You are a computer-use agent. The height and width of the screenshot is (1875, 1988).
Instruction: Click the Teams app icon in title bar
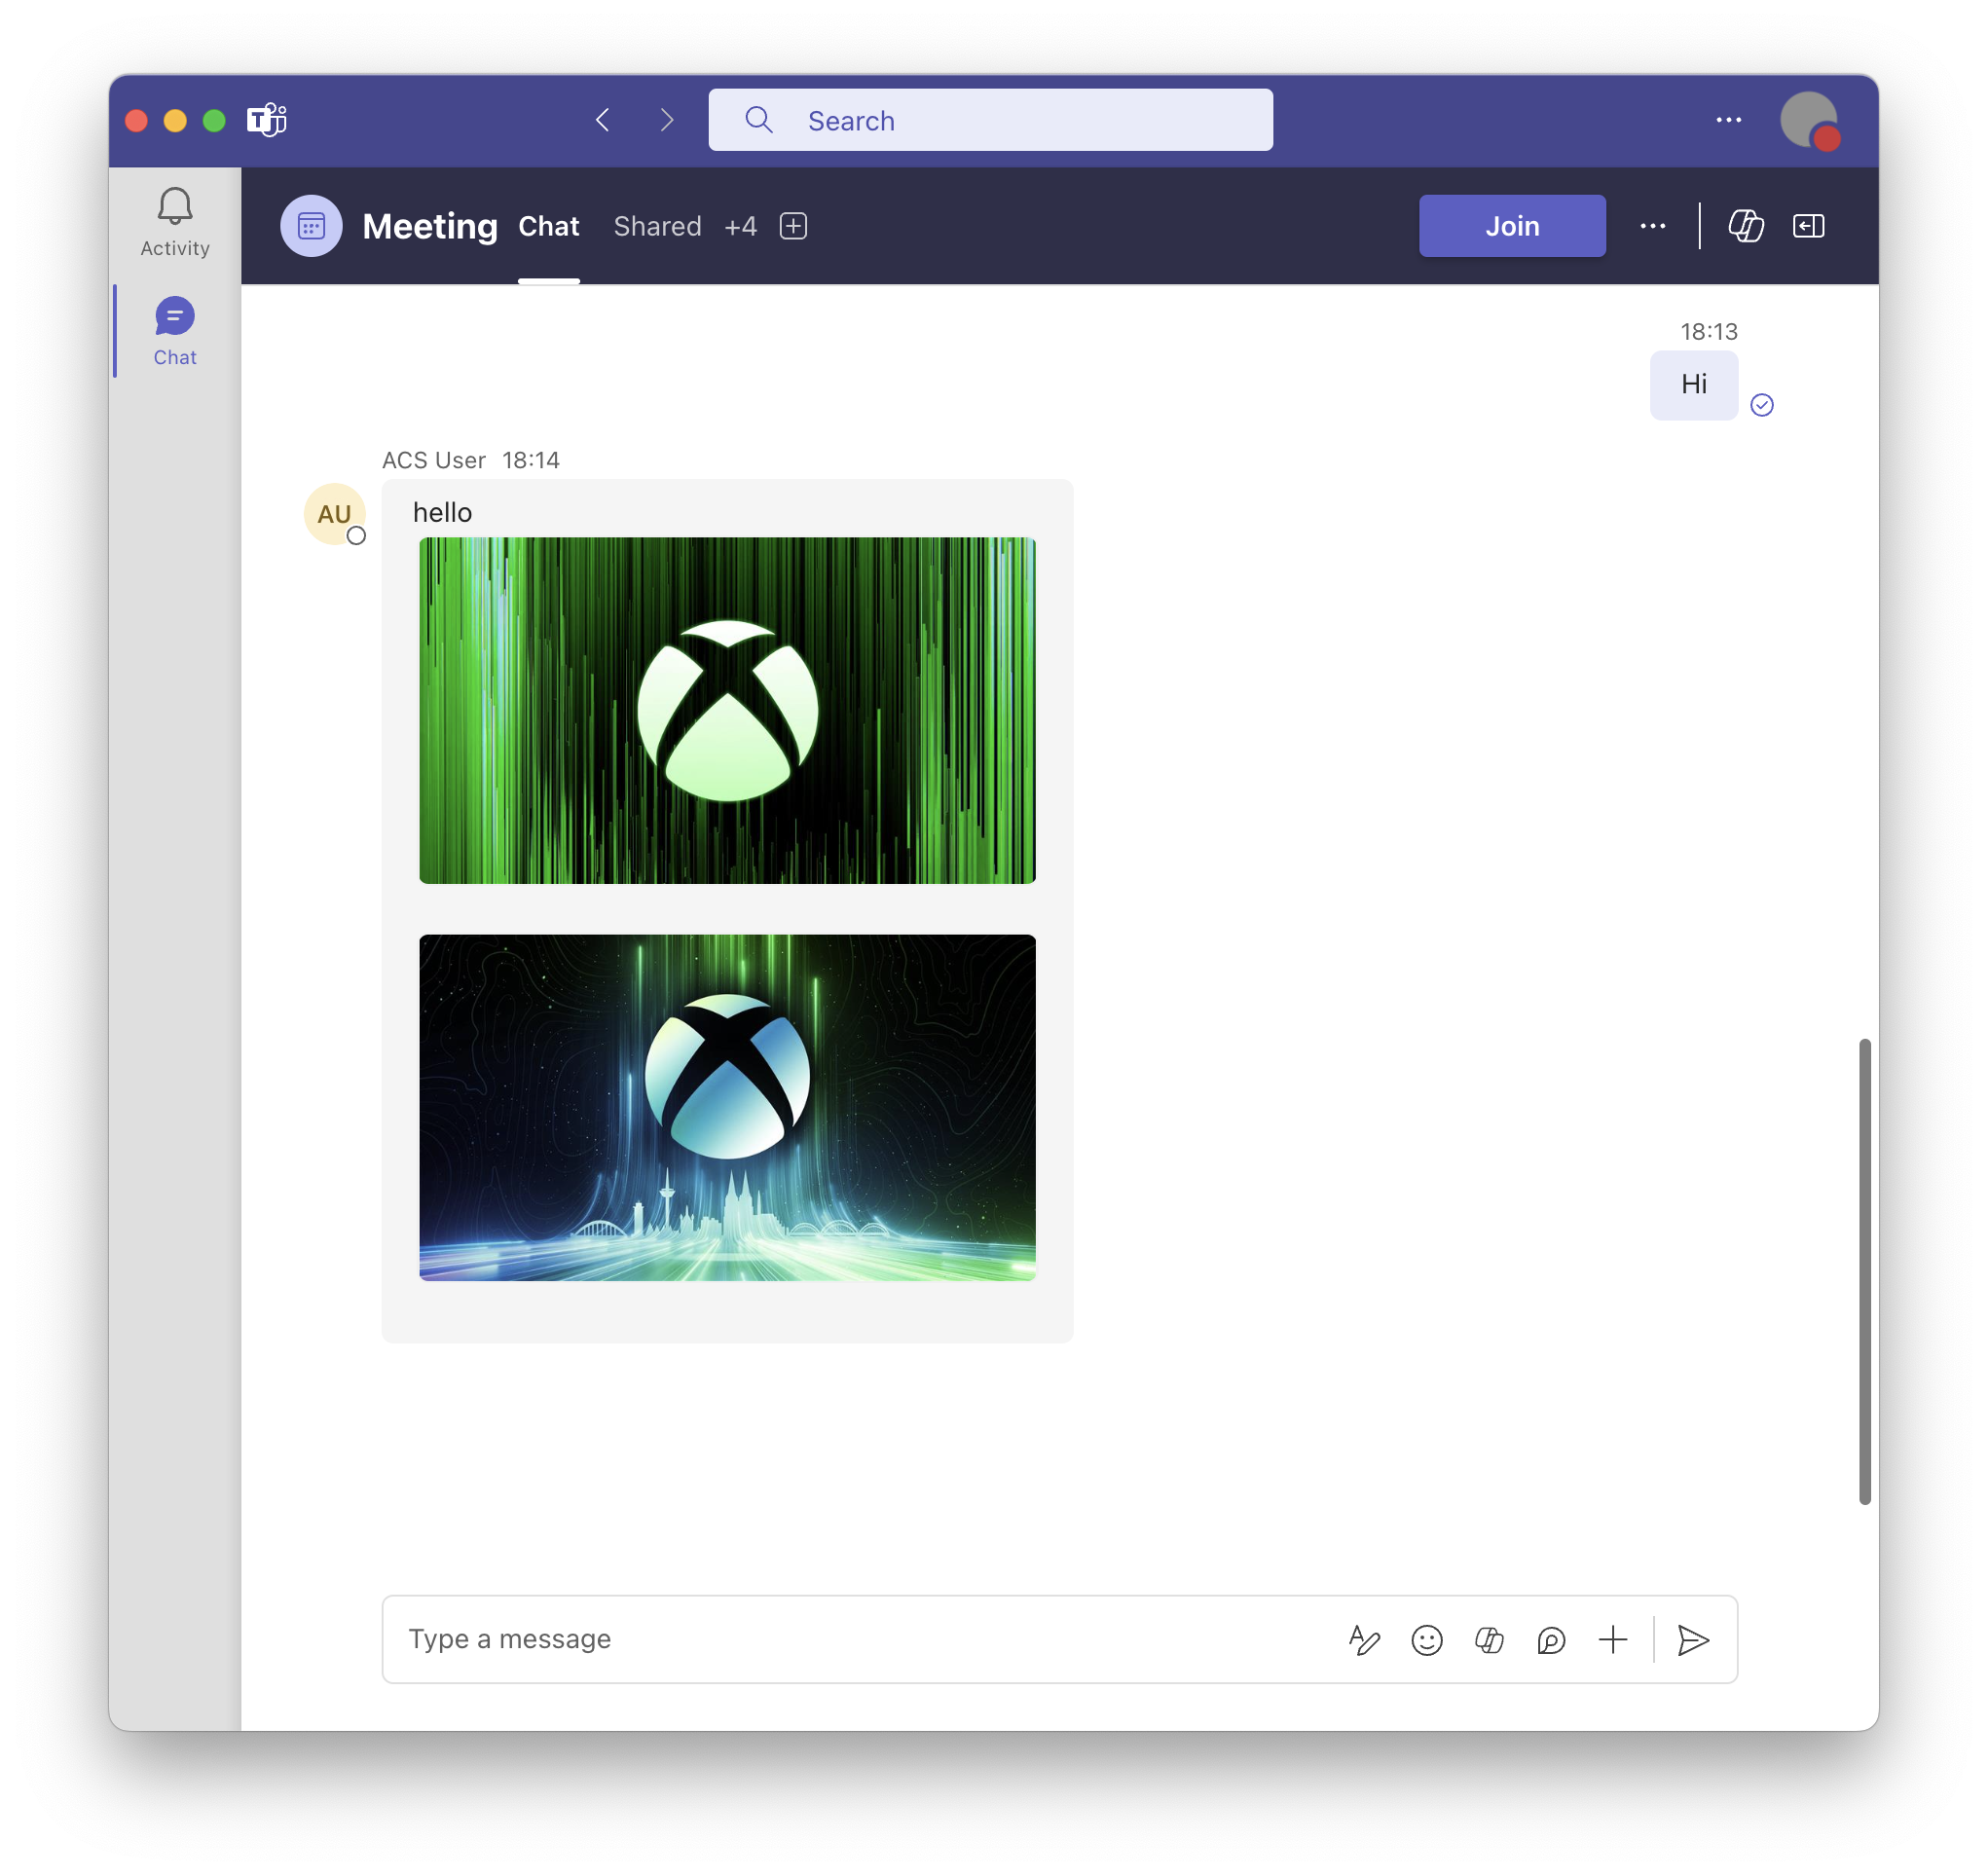point(274,120)
